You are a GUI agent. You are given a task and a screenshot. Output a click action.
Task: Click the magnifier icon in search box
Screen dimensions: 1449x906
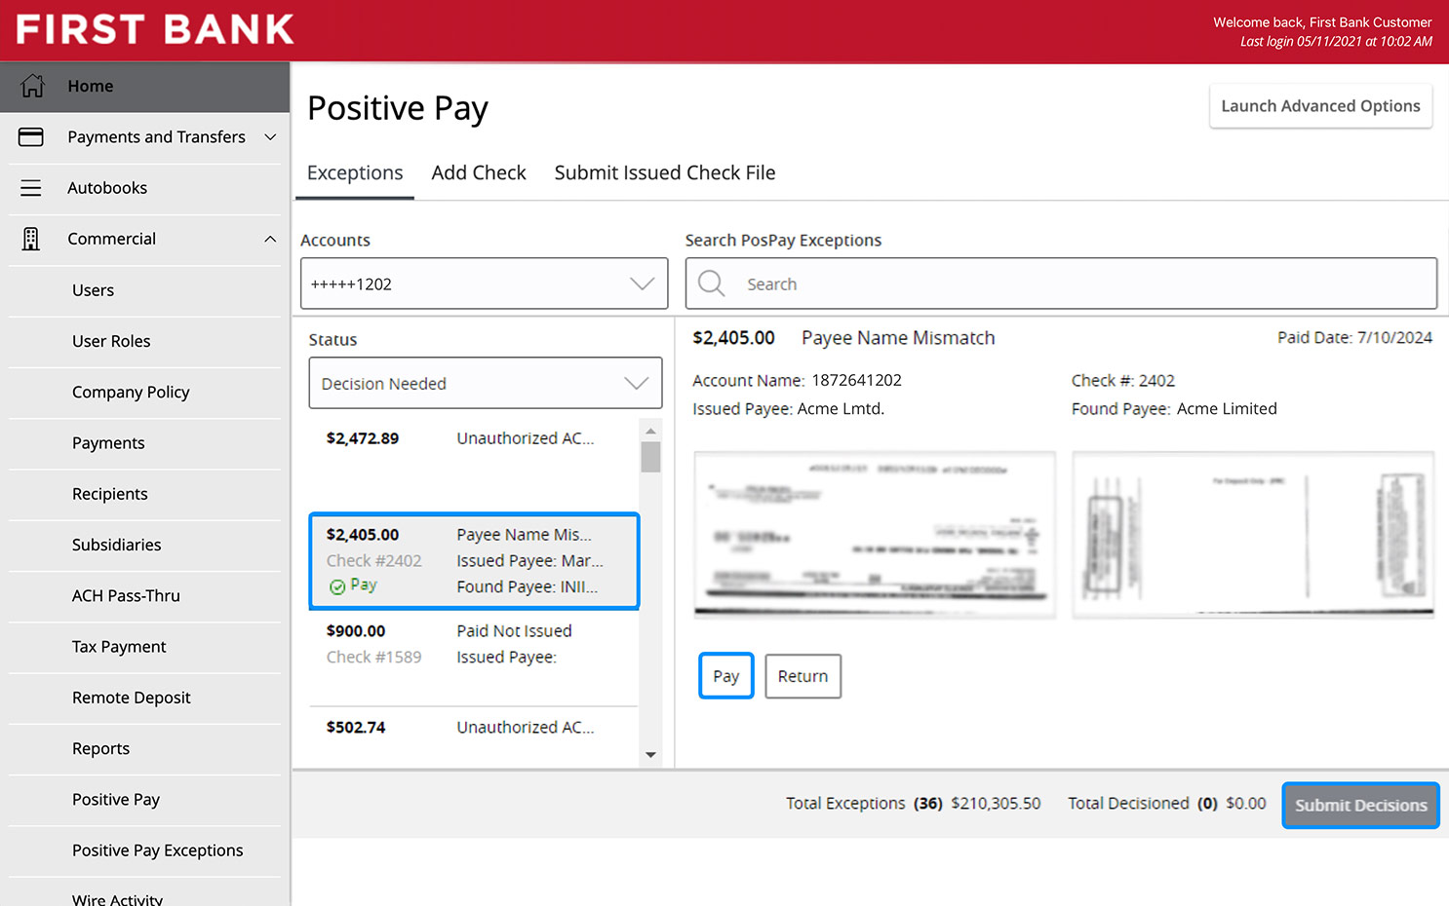(712, 283)
